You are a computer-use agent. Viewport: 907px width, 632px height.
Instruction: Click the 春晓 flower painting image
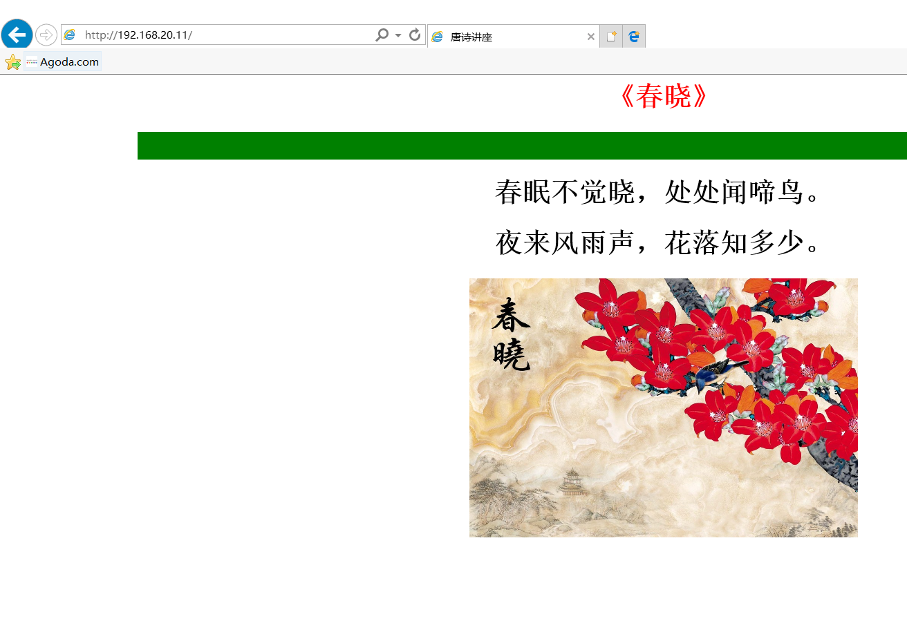coord(664,408)
